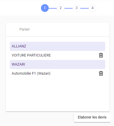Image resolution: width=114 pixels, height=126 pixels.
Task: Click connector line between steps 3 and 4
Action: coord(84,8)
